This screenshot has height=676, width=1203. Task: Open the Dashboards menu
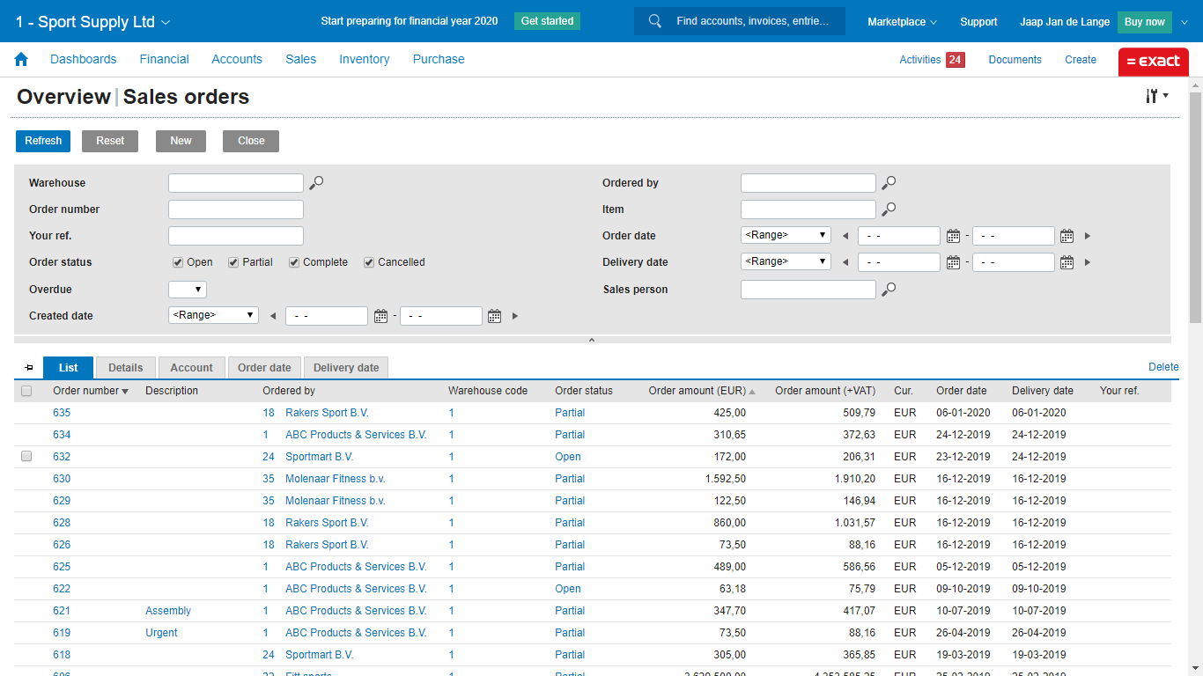(x=84, y=59)
